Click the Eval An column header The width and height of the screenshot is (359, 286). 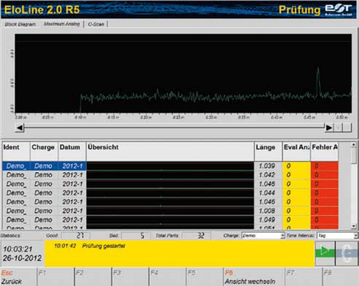pyautogui.click(x=297, y=151)
